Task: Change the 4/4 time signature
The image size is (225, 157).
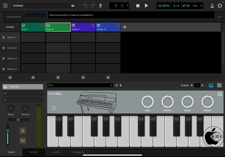Action: (x=176, y=6)
